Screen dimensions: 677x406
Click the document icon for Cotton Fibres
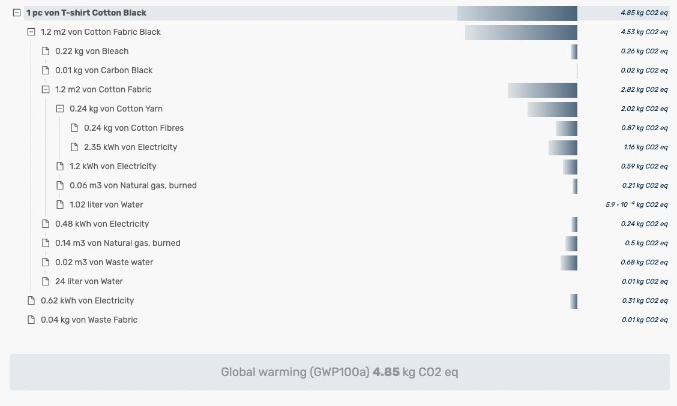click(x=74, y=128)
